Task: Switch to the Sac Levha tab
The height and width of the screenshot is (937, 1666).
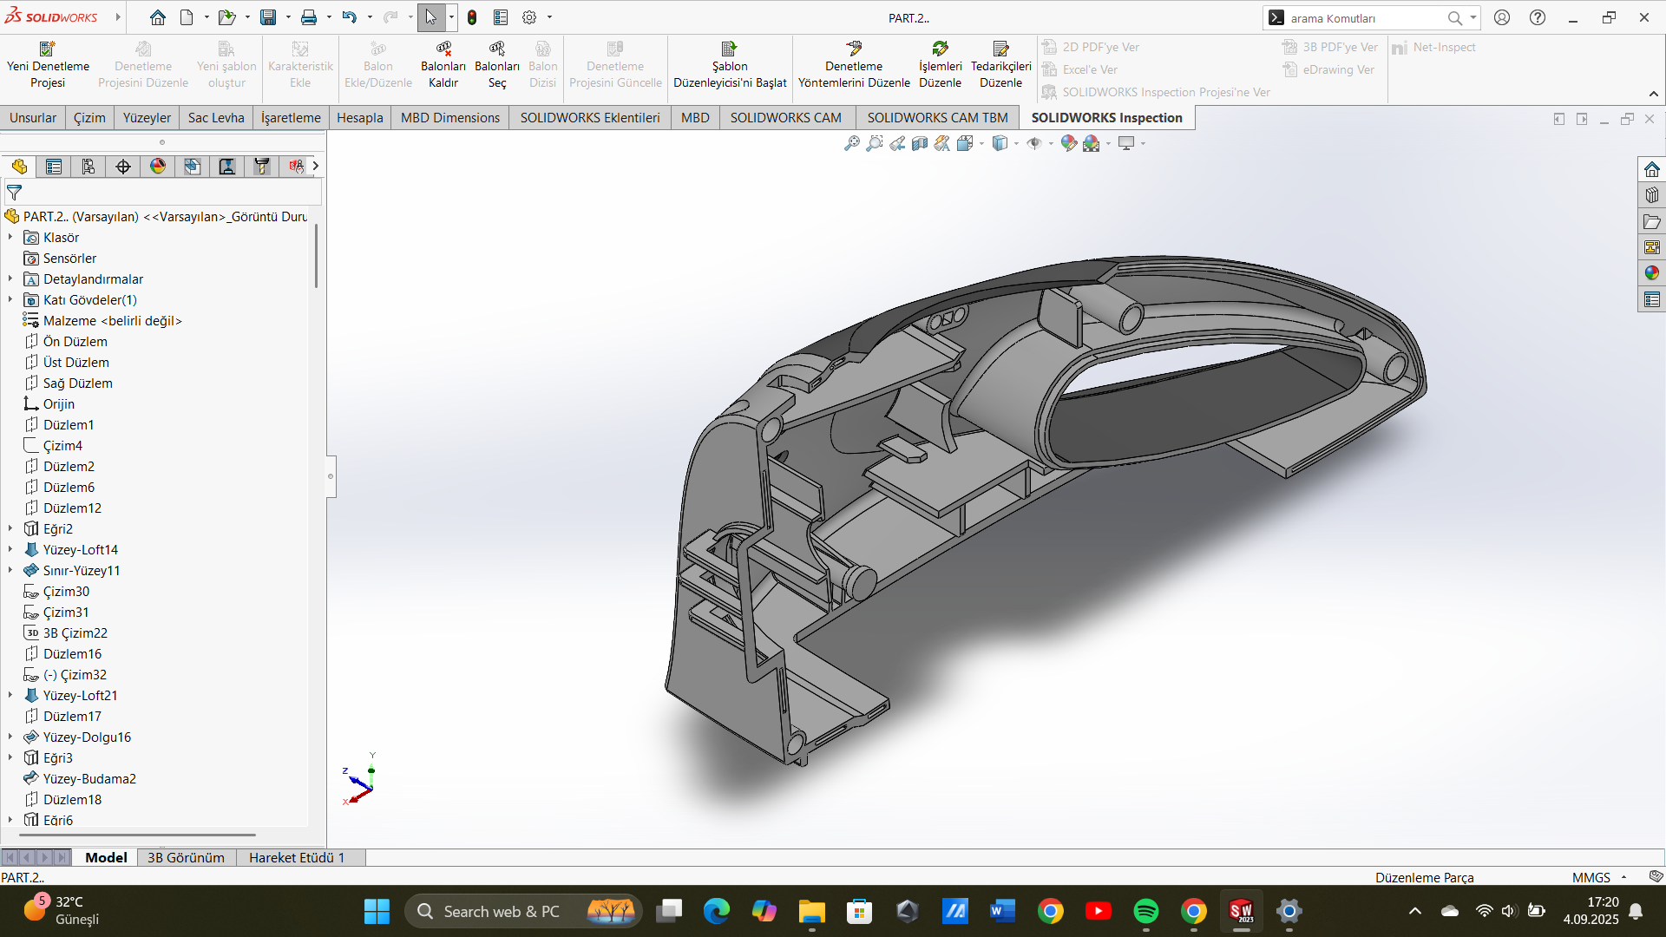Action: click(216, 118)
